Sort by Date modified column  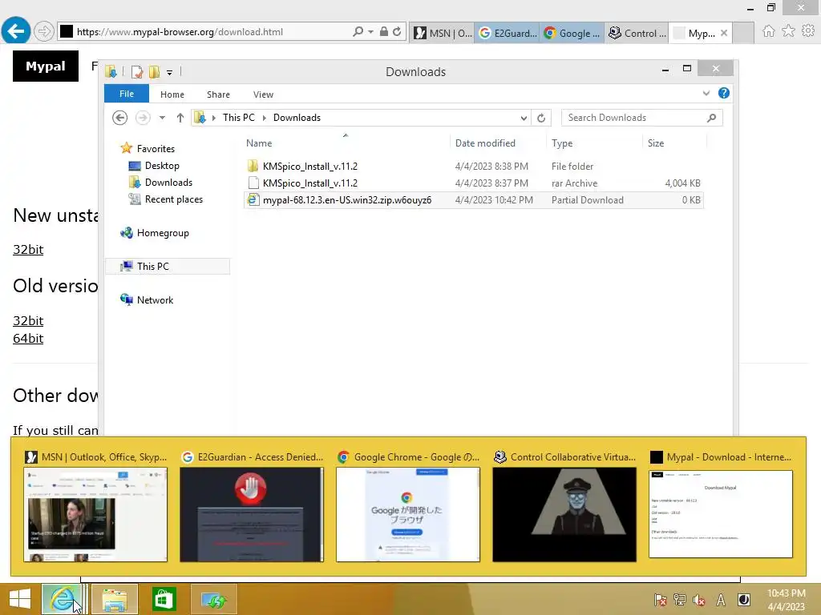coord(497,143)
